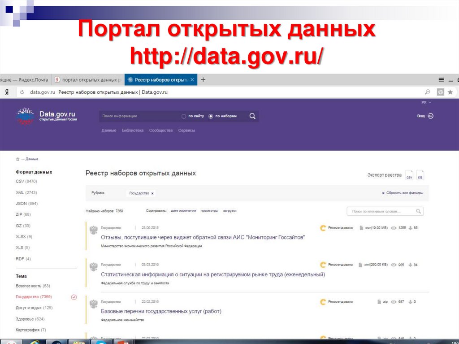
Task: Filter by XML (2743) format
Action: [26, 192]
